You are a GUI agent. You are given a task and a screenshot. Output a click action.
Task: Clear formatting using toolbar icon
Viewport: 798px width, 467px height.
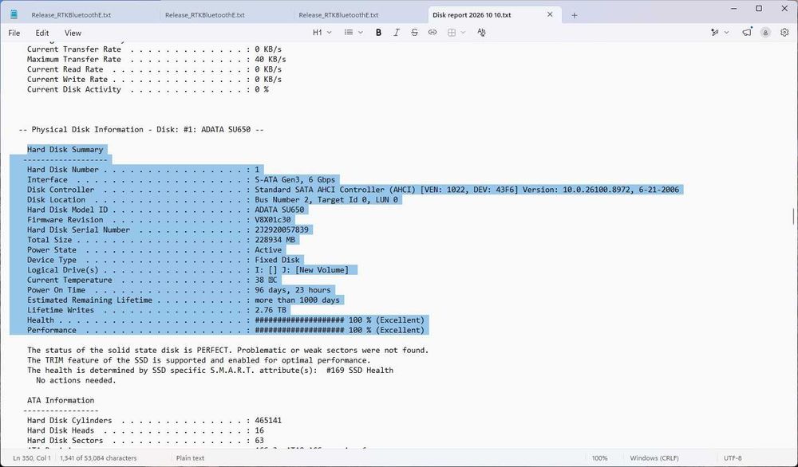(x=481, y=33)
